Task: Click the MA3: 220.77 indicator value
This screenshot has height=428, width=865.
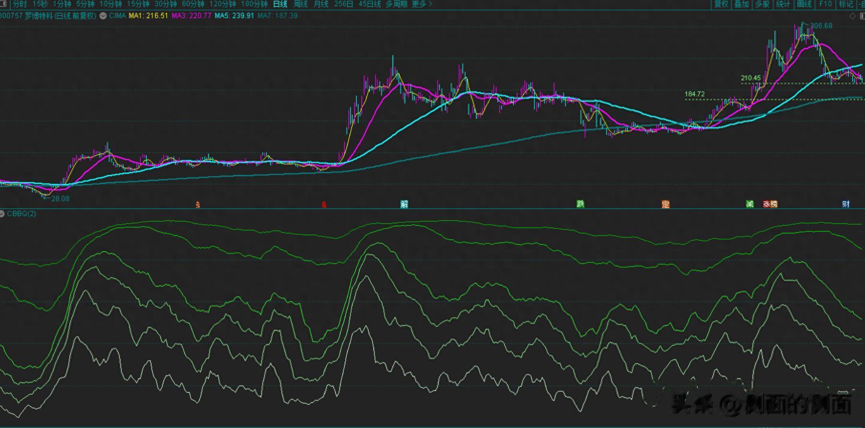Action: tap(191, 16)
